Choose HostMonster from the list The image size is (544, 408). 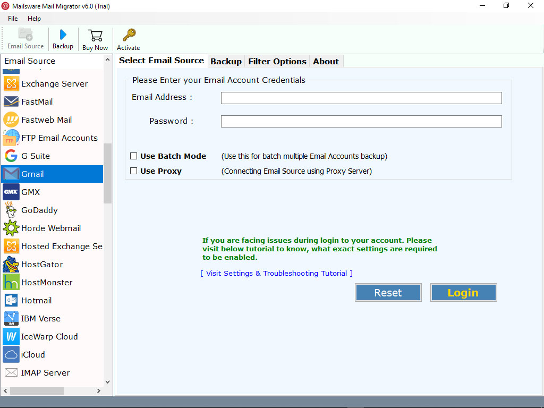pos(52,282)
